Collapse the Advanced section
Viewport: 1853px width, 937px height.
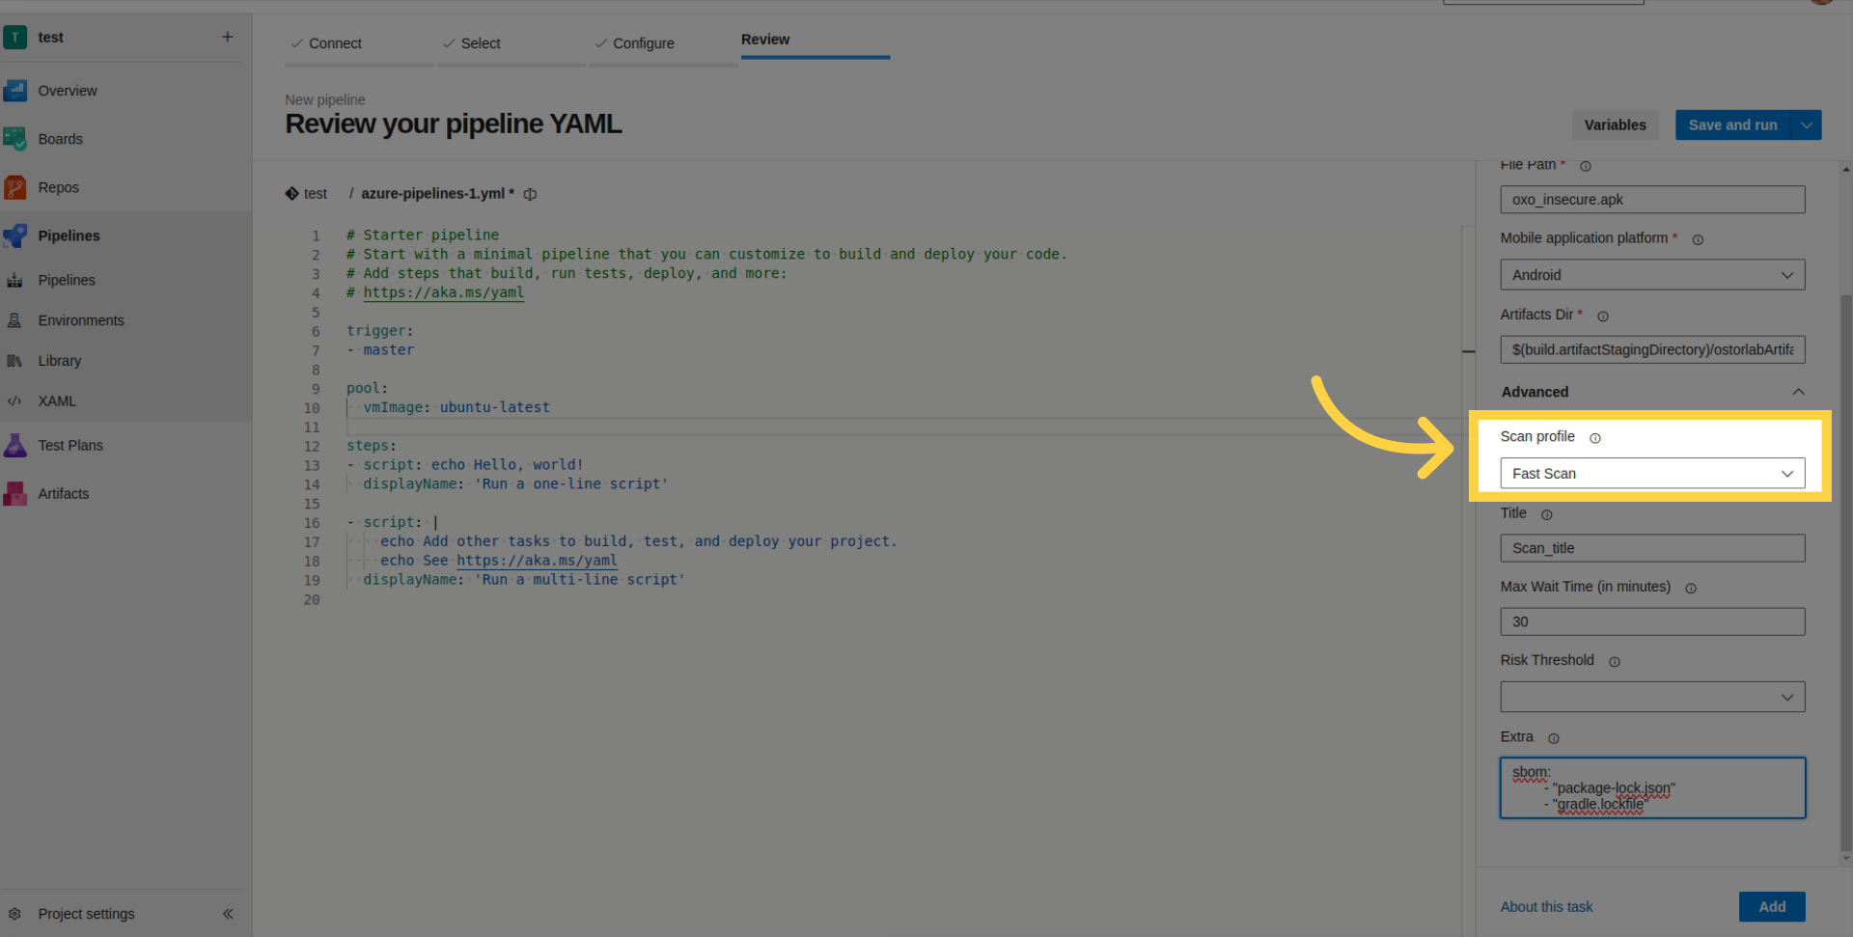[1798, 392]
